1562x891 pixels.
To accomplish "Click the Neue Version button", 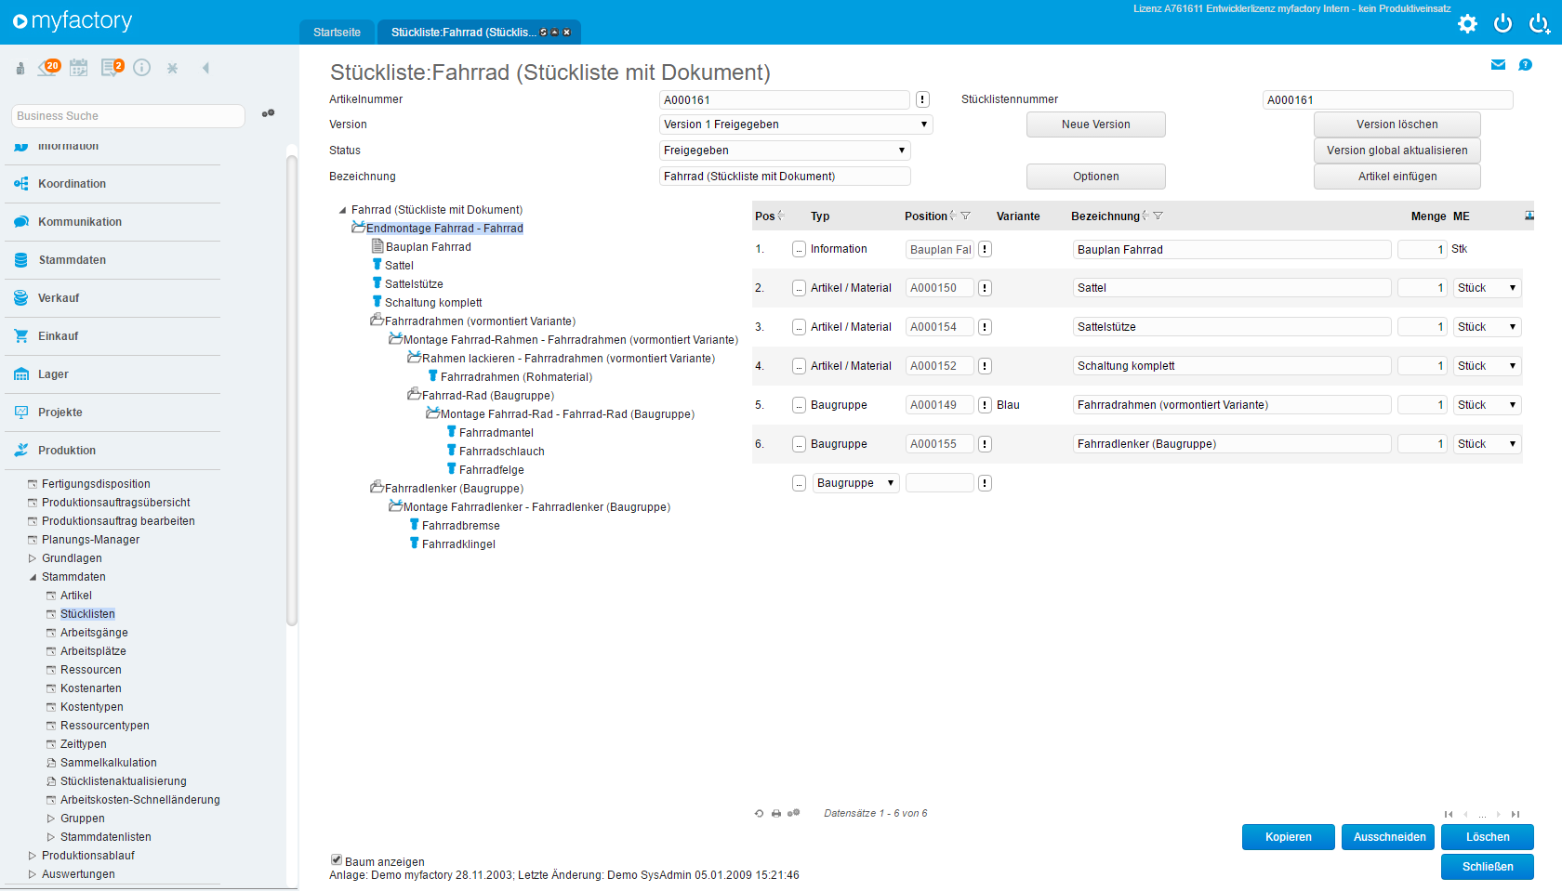I will click(x=1095, y=124).
